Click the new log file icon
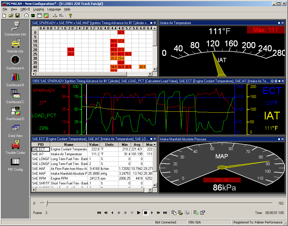 [174, 213]
